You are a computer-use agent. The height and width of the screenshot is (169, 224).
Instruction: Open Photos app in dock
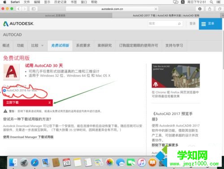point(109,162)
